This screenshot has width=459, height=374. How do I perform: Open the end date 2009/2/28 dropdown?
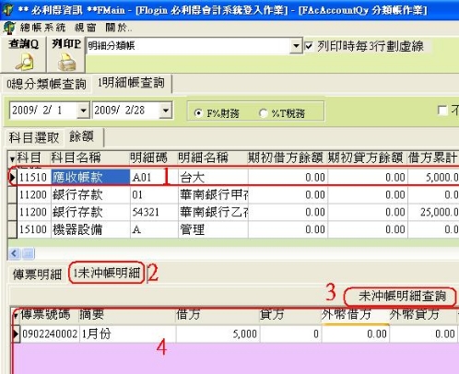coord(166,111)
